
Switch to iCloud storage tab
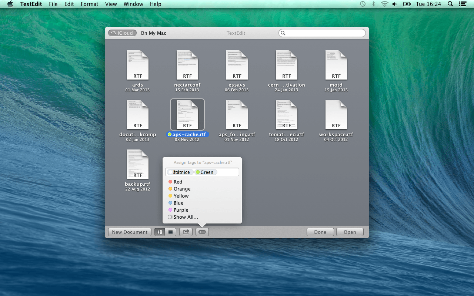click(x=122, y=33)
